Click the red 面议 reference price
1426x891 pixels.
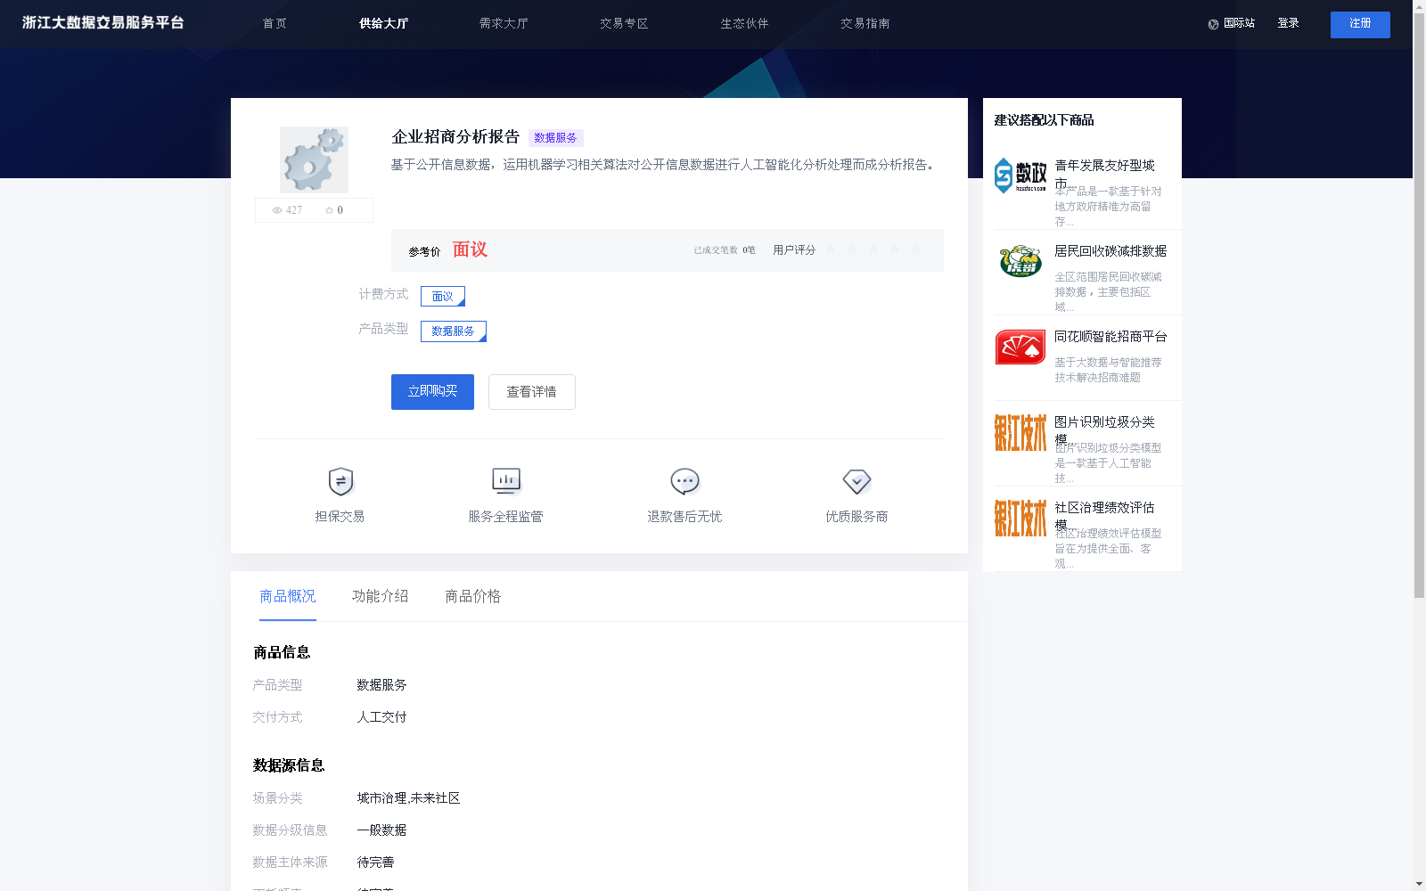470,249
